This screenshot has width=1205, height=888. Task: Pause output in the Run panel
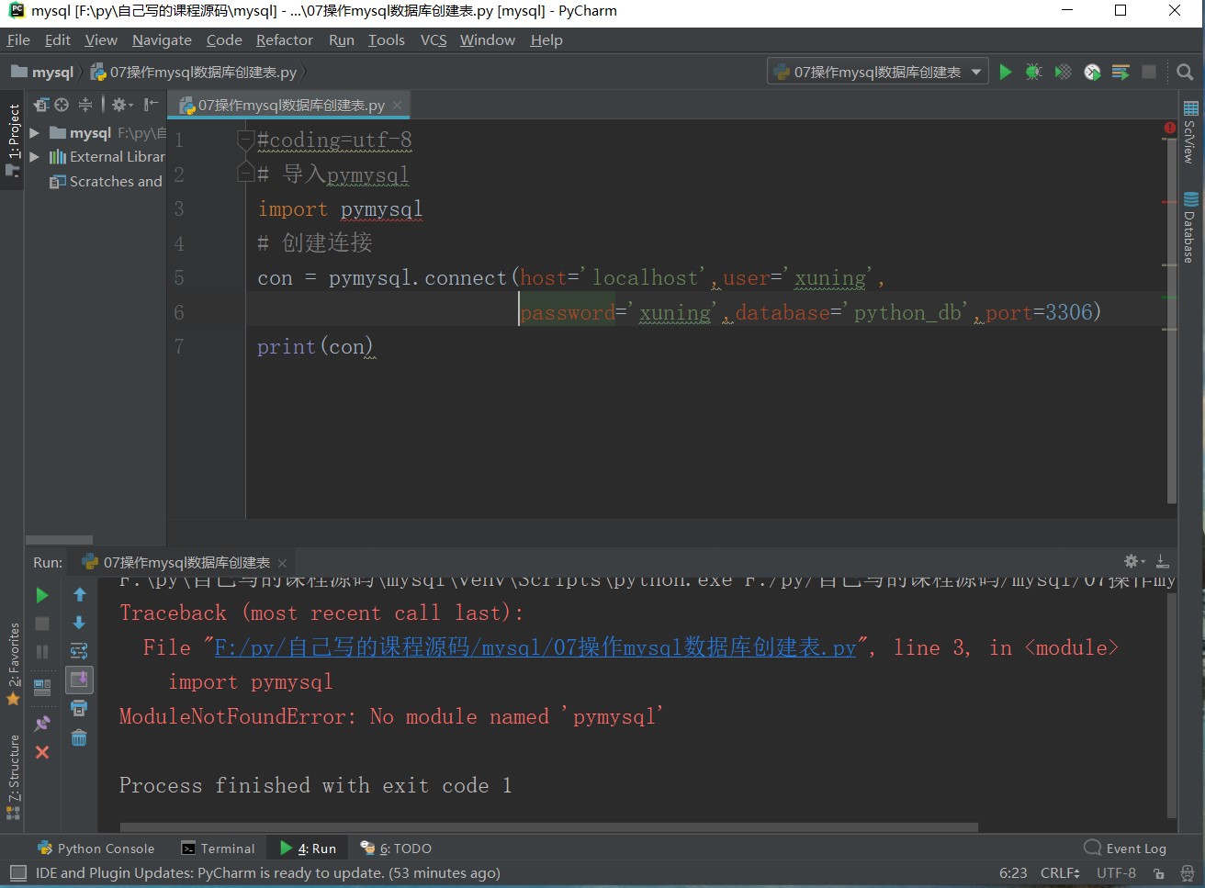tap(42, 652)
